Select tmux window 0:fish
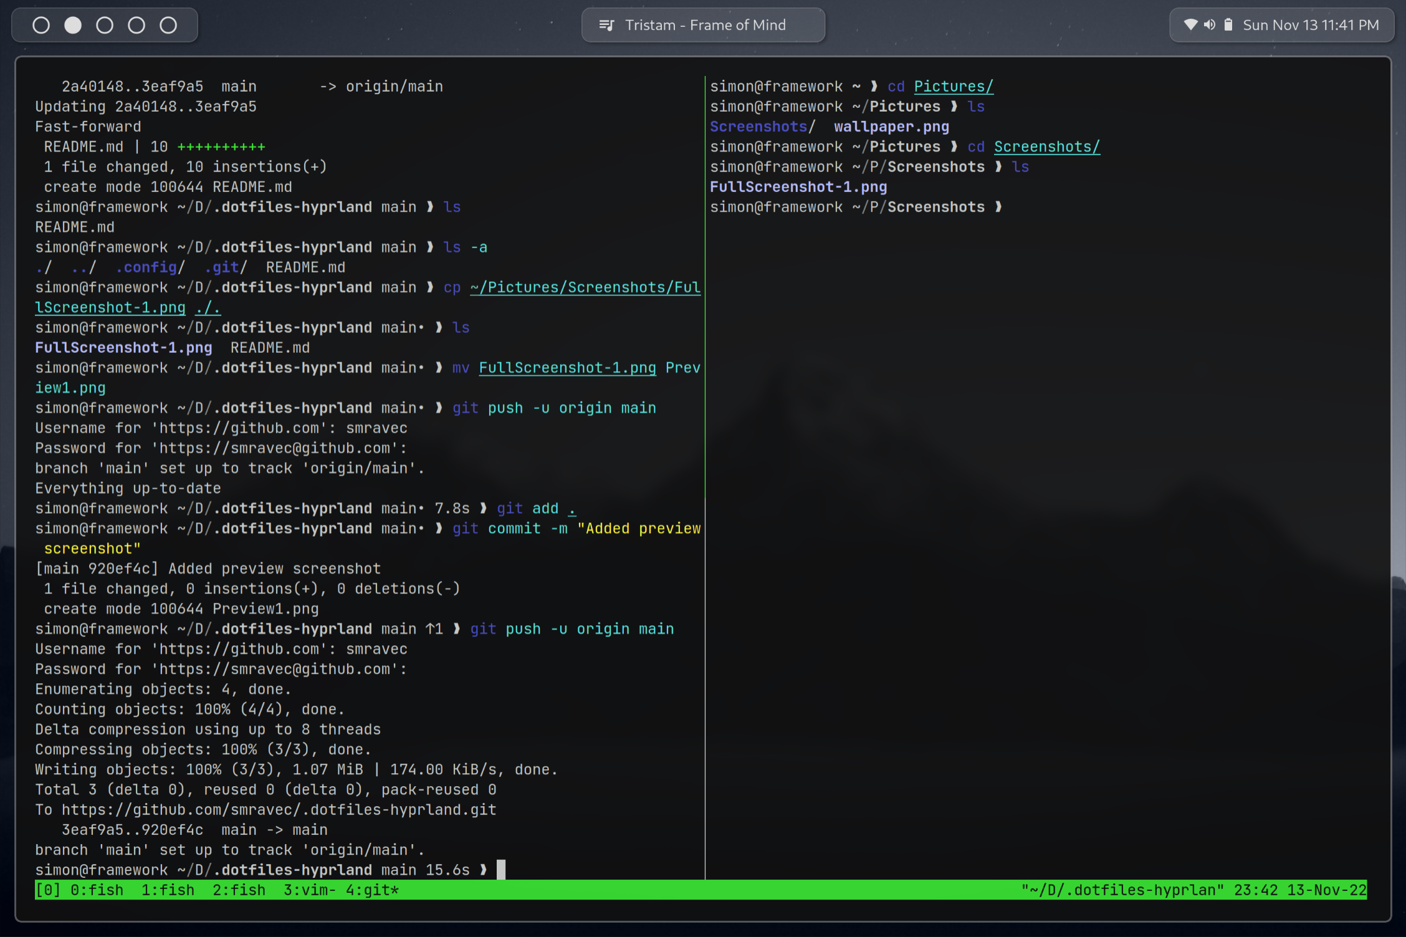 [x=97, y=890]
